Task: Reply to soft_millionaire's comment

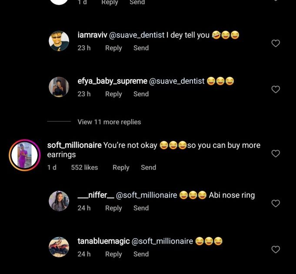Action: pyautogui.click(x=121, y=167)
